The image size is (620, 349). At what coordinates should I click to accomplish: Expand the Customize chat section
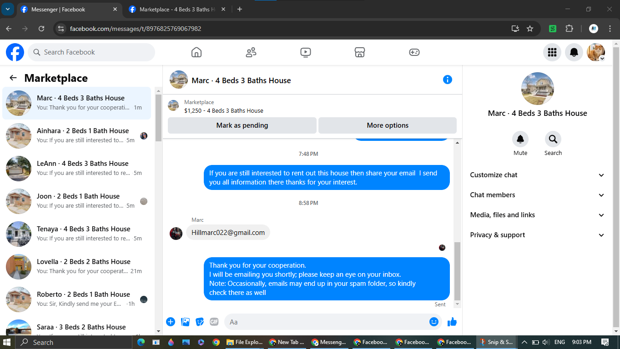tap(537, 175)
